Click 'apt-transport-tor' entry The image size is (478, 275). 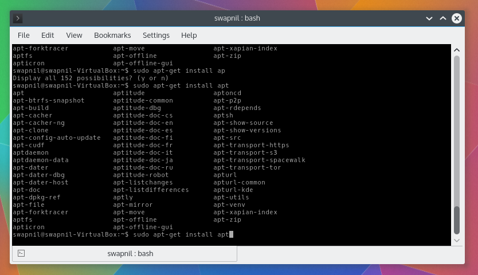tap(247, 168)
